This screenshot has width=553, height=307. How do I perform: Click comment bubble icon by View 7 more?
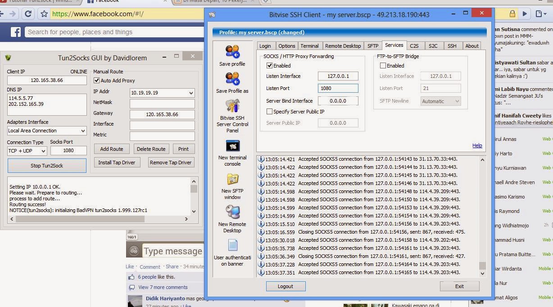131,287
